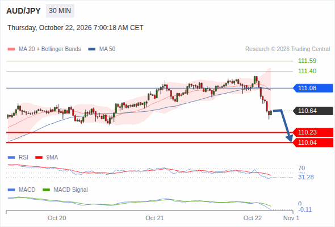Image resolution: width=335 pixels, height=227 pixels.
Task: Click the date and time line 'Thursday, October 22, 2026'
Action: [x=75, y=28]
